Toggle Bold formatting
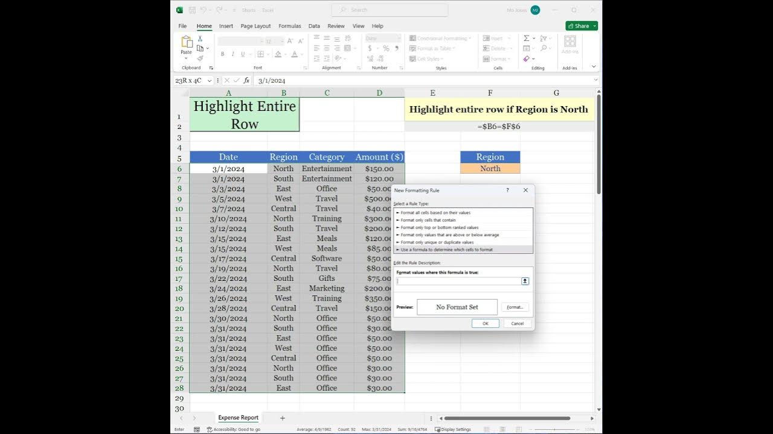773x434 pixels. pyautogui.click(x=222, y=54)
